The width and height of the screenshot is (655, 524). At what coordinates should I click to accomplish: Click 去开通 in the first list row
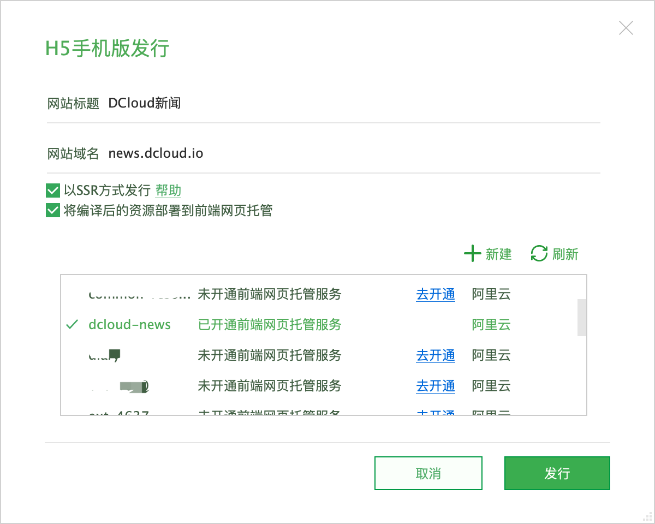point(436,294)
